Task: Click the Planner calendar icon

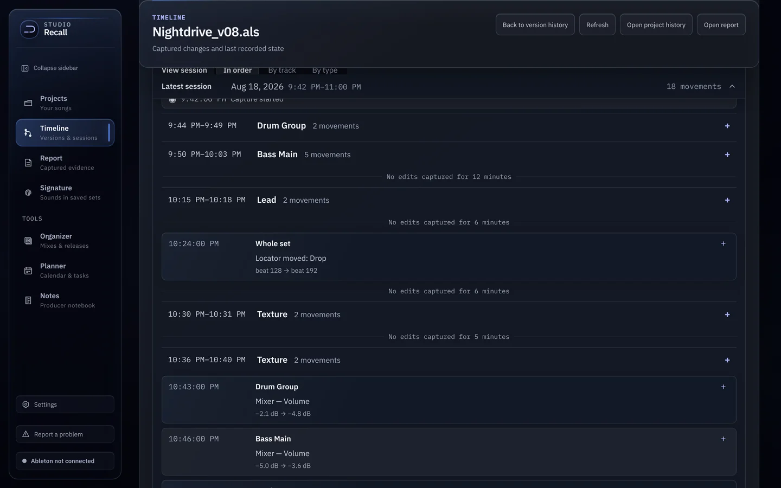Action: [x=28, y=271]
